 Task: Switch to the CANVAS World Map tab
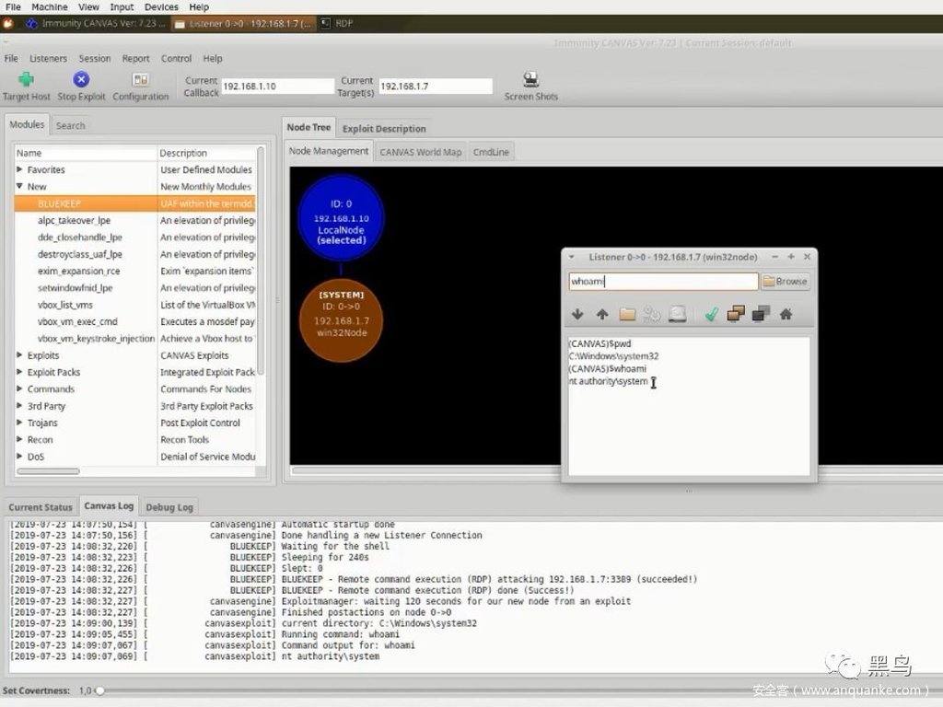tap(420, 152)
